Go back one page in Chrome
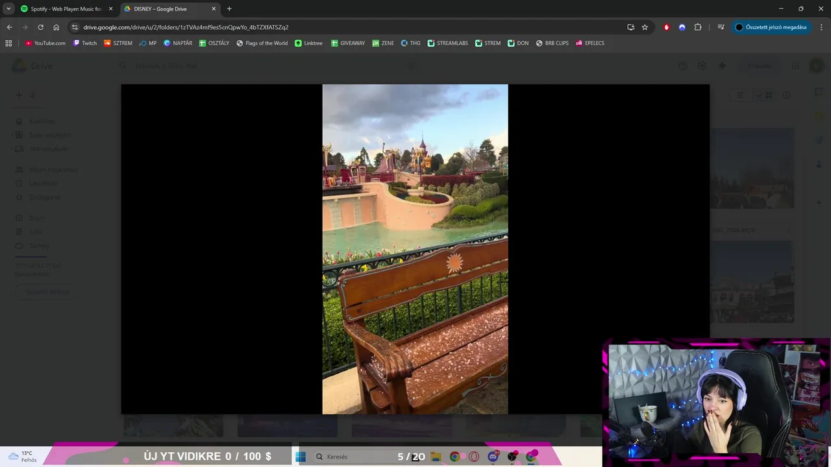The image size is (831, 467). pyautogui.click(x=9, y=27)
